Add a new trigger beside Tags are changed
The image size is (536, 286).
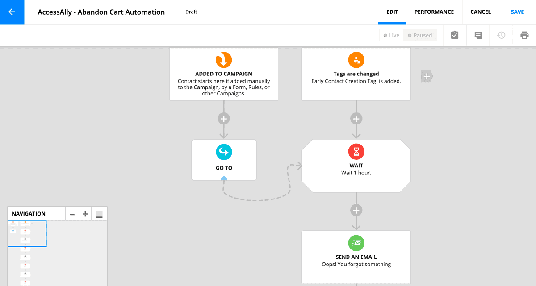tap(427, 76)
